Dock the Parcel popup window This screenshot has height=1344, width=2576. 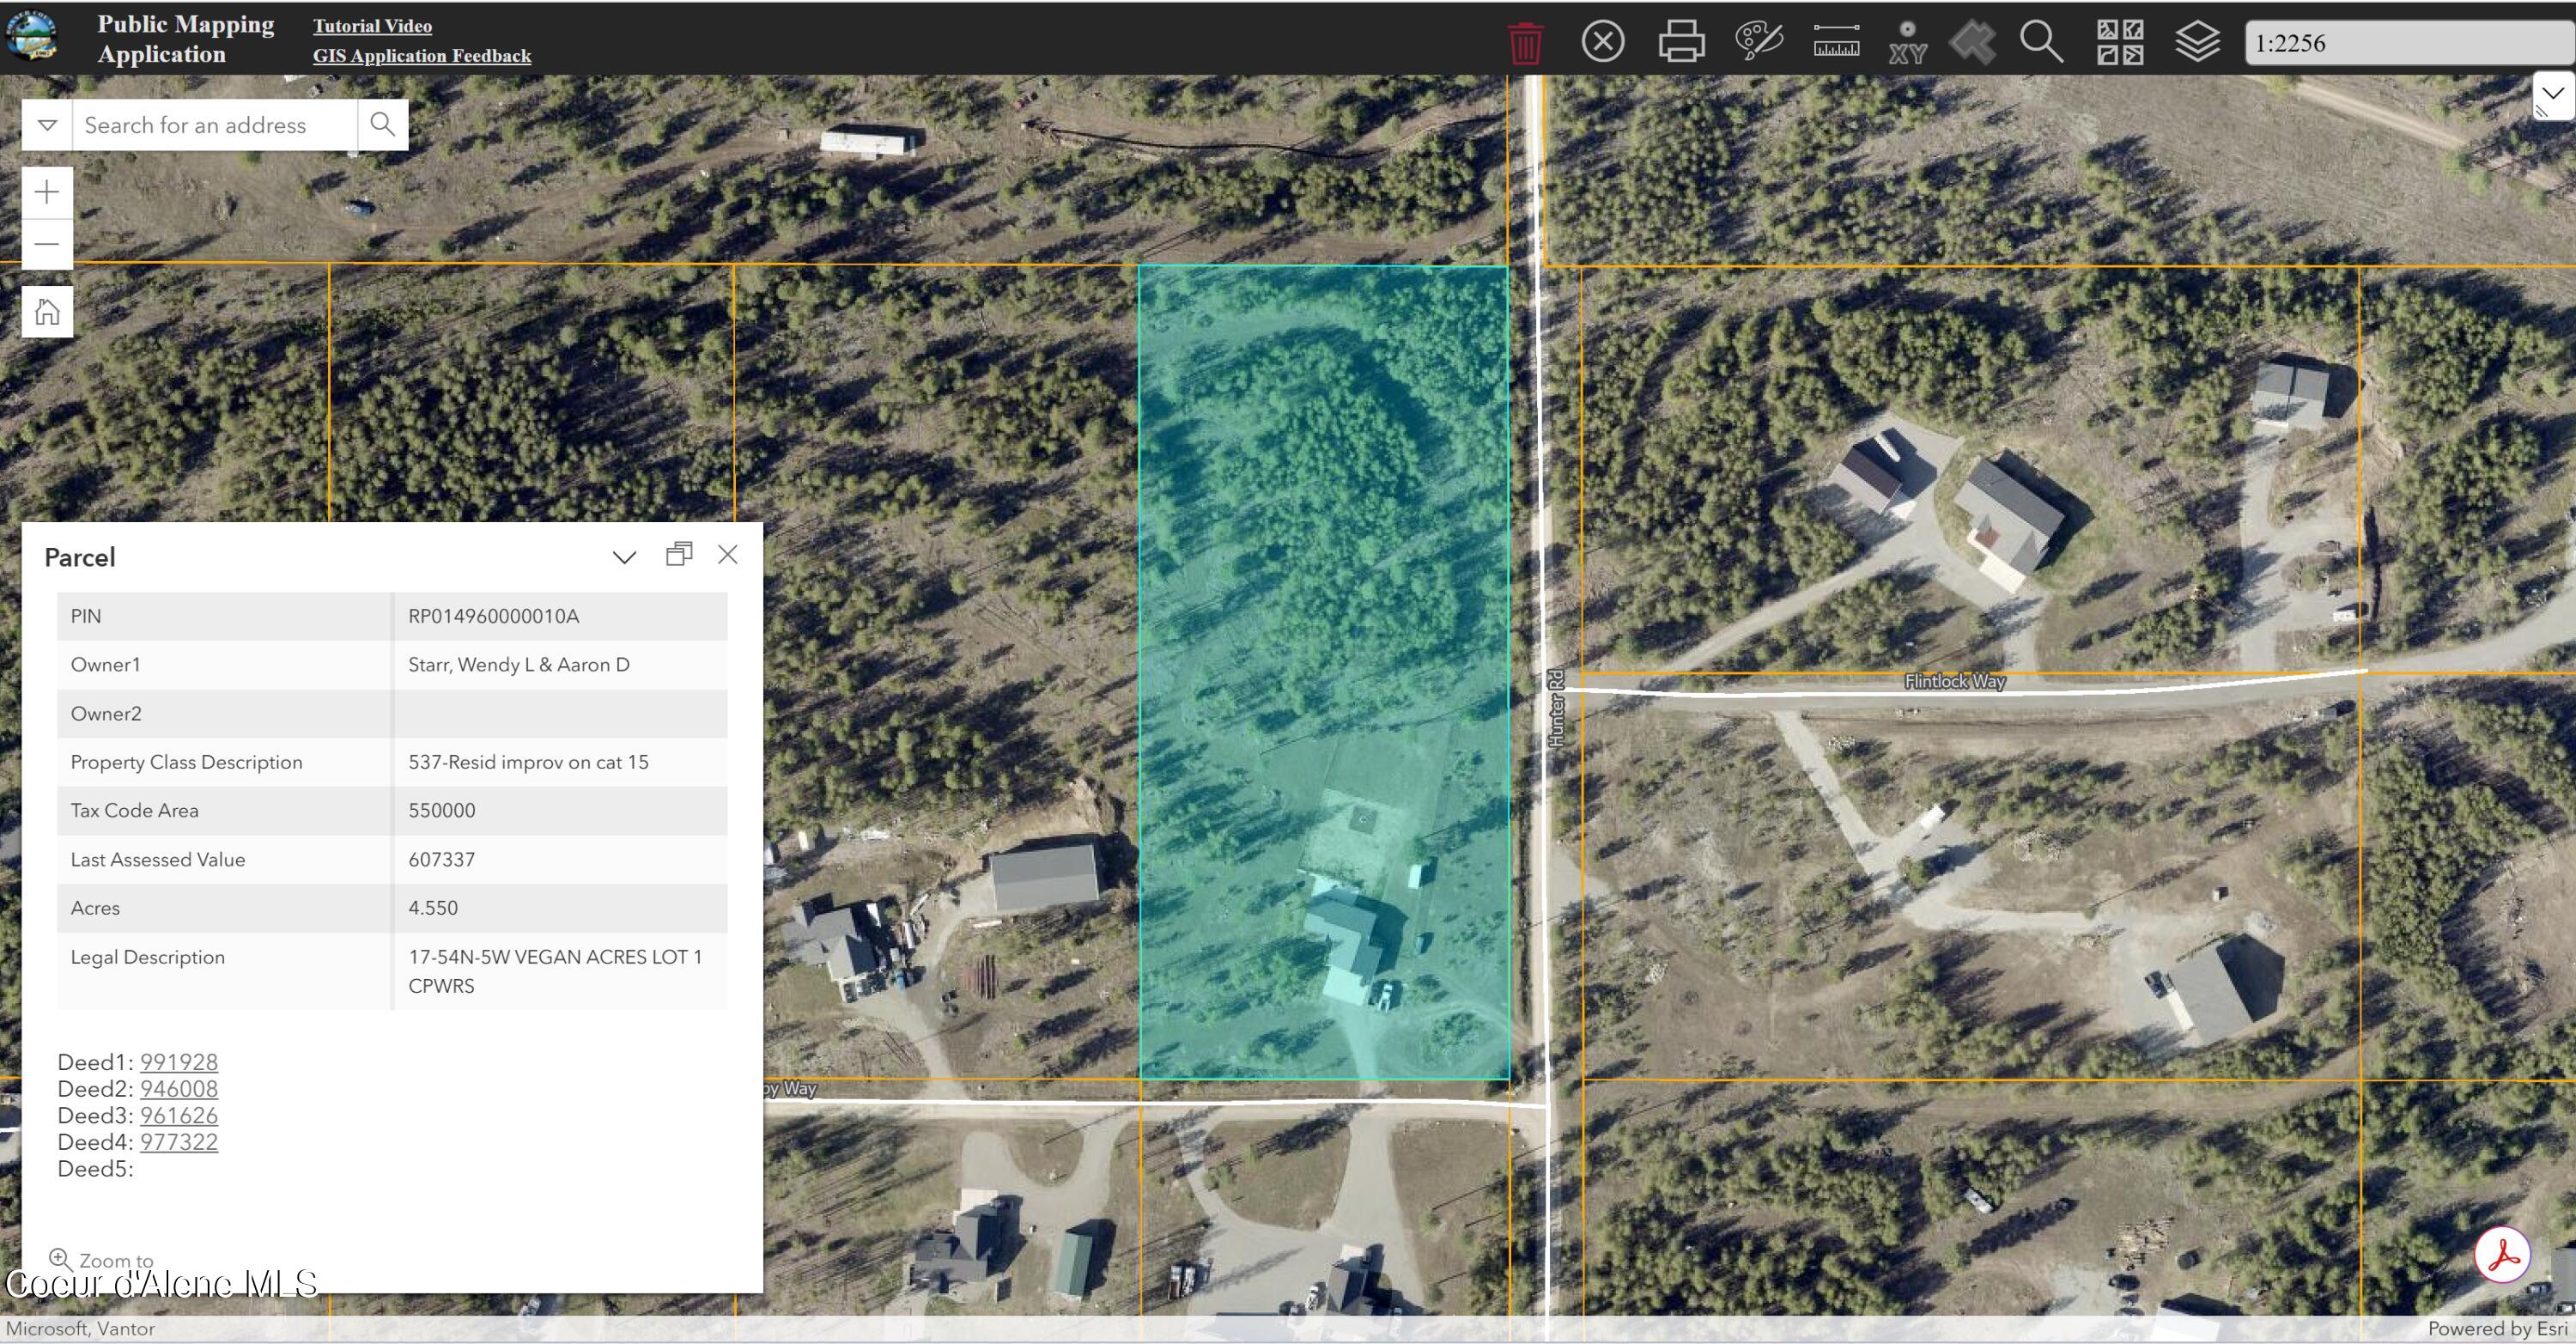pyautogui.click(x=679, y=554)
